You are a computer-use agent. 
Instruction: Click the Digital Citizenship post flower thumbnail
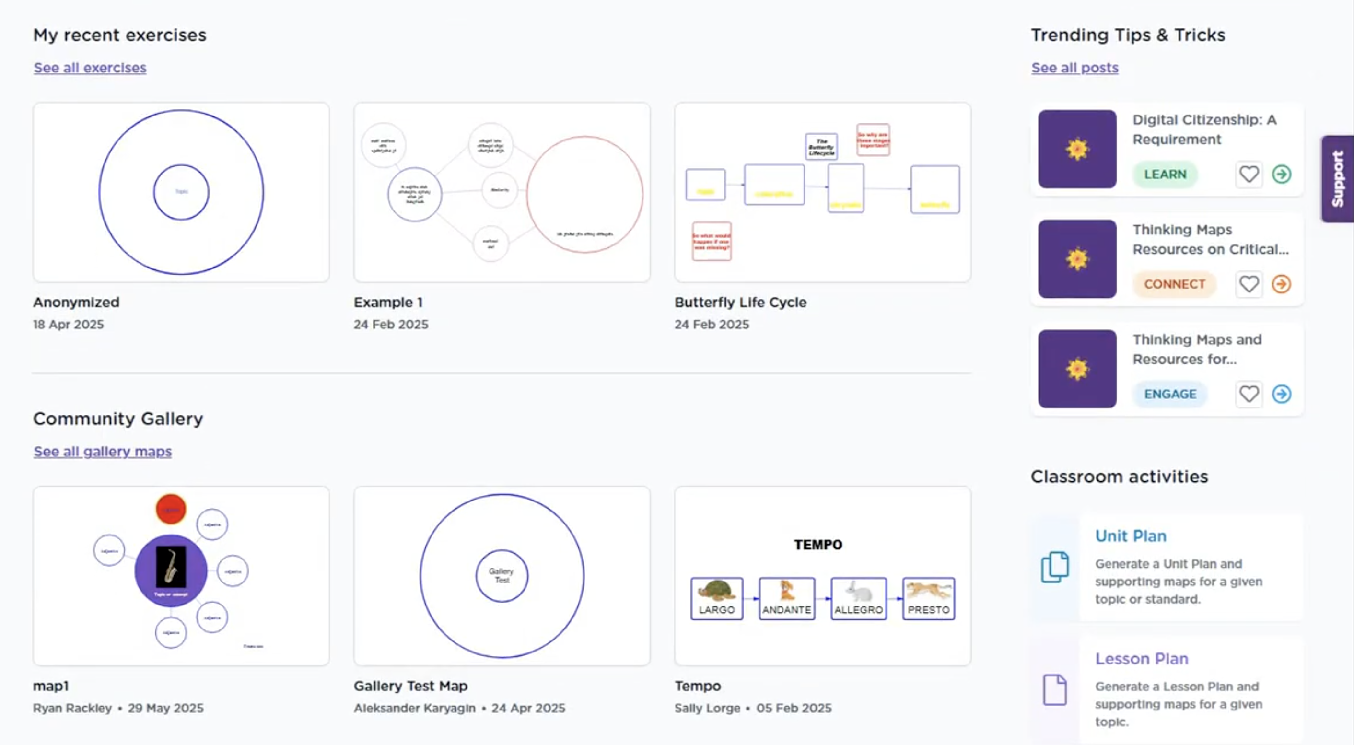click(x=1076, y=149)
